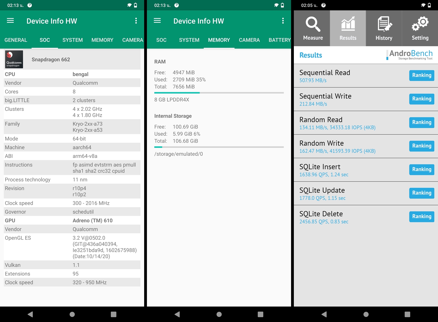This screenshot has height=322, width=438.
Task: Tap Home button in left screen navigation bar
Action: point(72,314)
